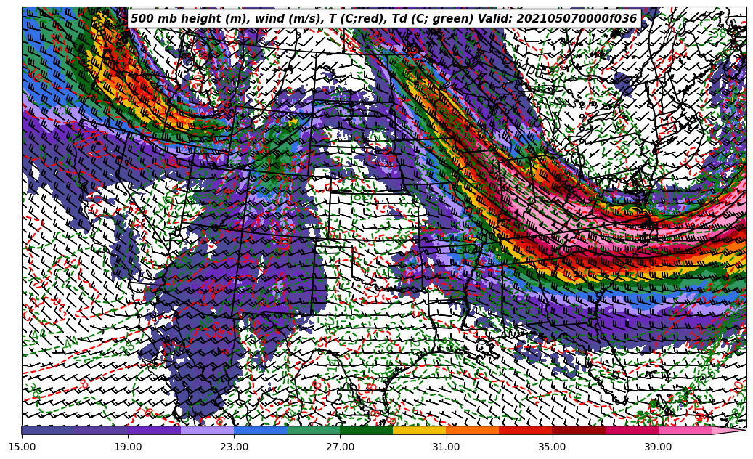Select the yellow colorbar segment before 31.00
Viewport: 753px width, 459px height.
point(420,430)
